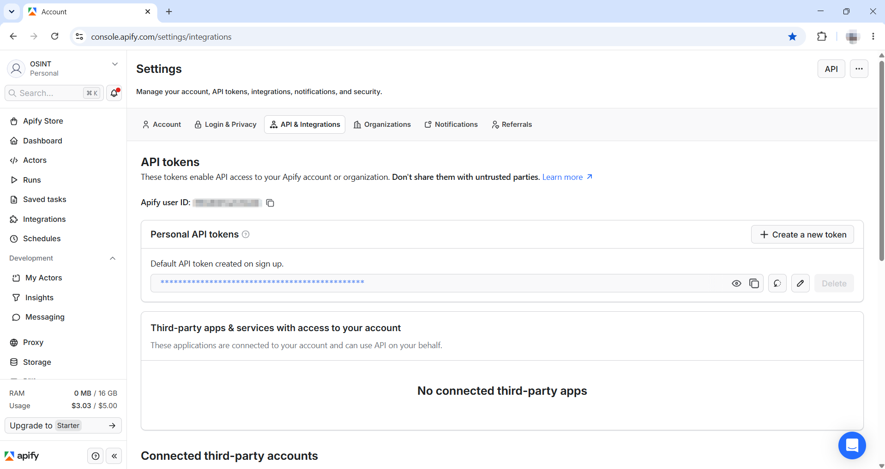Copy the Apify user ID
This screenshot has height=469, width=885.
pos(270,203)
